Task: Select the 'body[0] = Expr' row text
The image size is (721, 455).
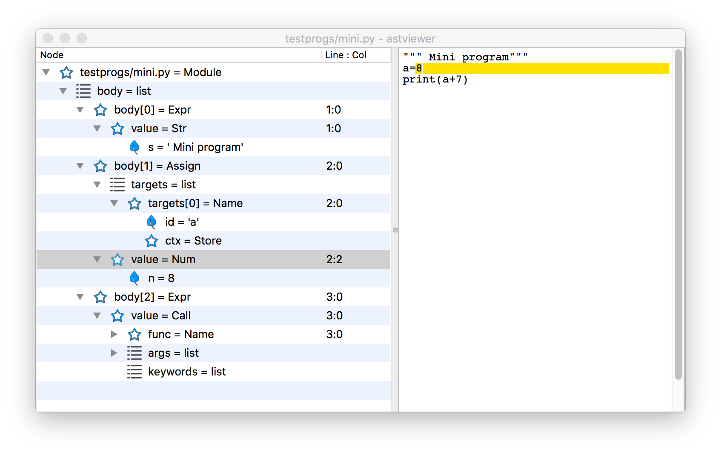Action: click(x=152, y=110)
